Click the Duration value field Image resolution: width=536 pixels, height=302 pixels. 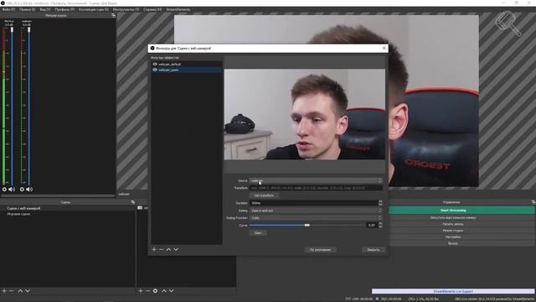(313, 203)
